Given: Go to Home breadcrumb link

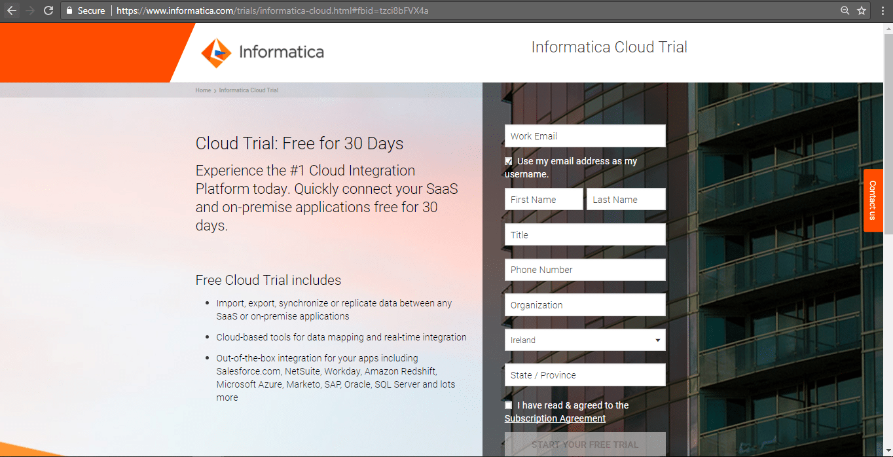Looking at the screenshot, I should pyautogui.click(x=203, y=90).
